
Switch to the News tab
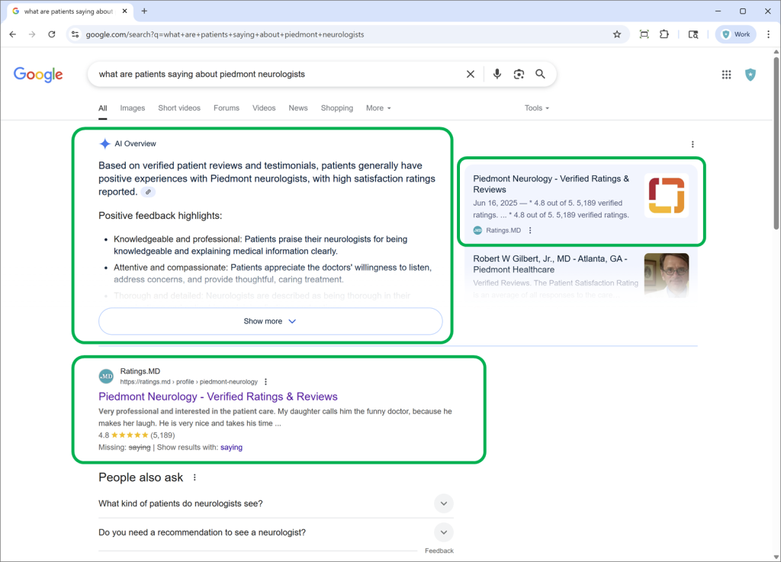(x=298, y=108)
